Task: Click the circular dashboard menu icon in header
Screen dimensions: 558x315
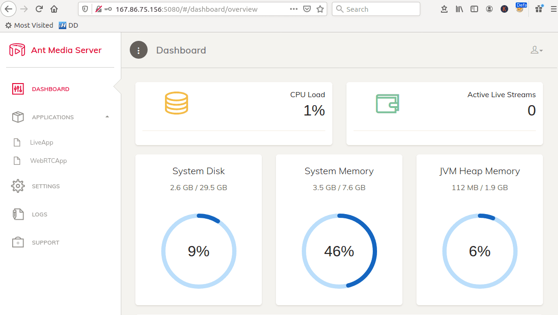Action: 138,50
